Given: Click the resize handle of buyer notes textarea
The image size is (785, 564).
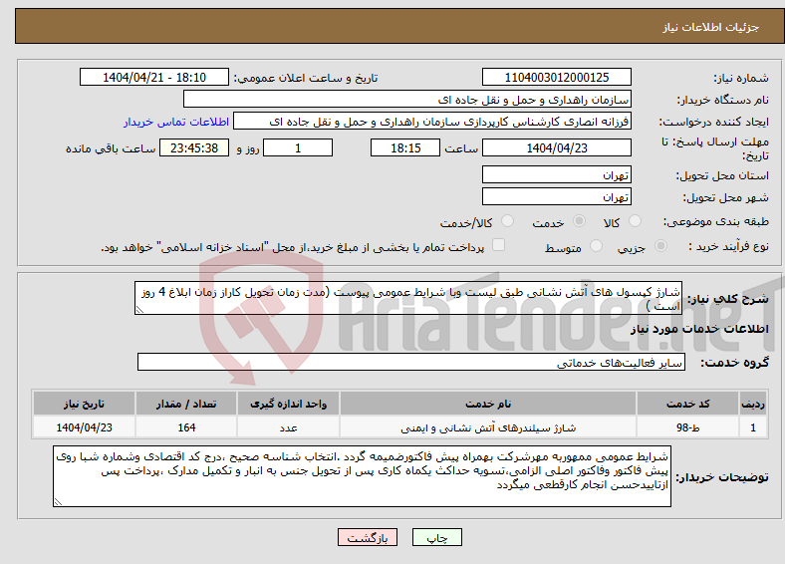Looking at the screenshot, I should pos(58,502).
